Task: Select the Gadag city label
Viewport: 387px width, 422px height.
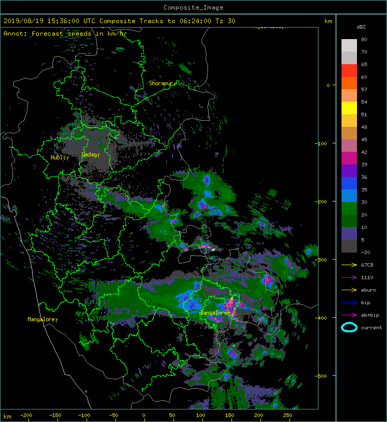Action: (89, 154)
